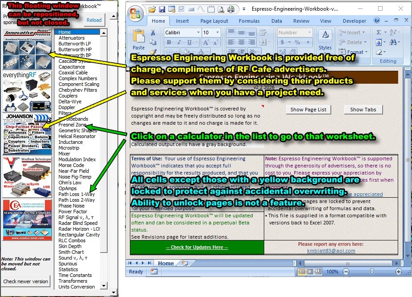Expand the font size dropdown
Viewport: 412px width, 297px height.
click(x=218, y=33)
